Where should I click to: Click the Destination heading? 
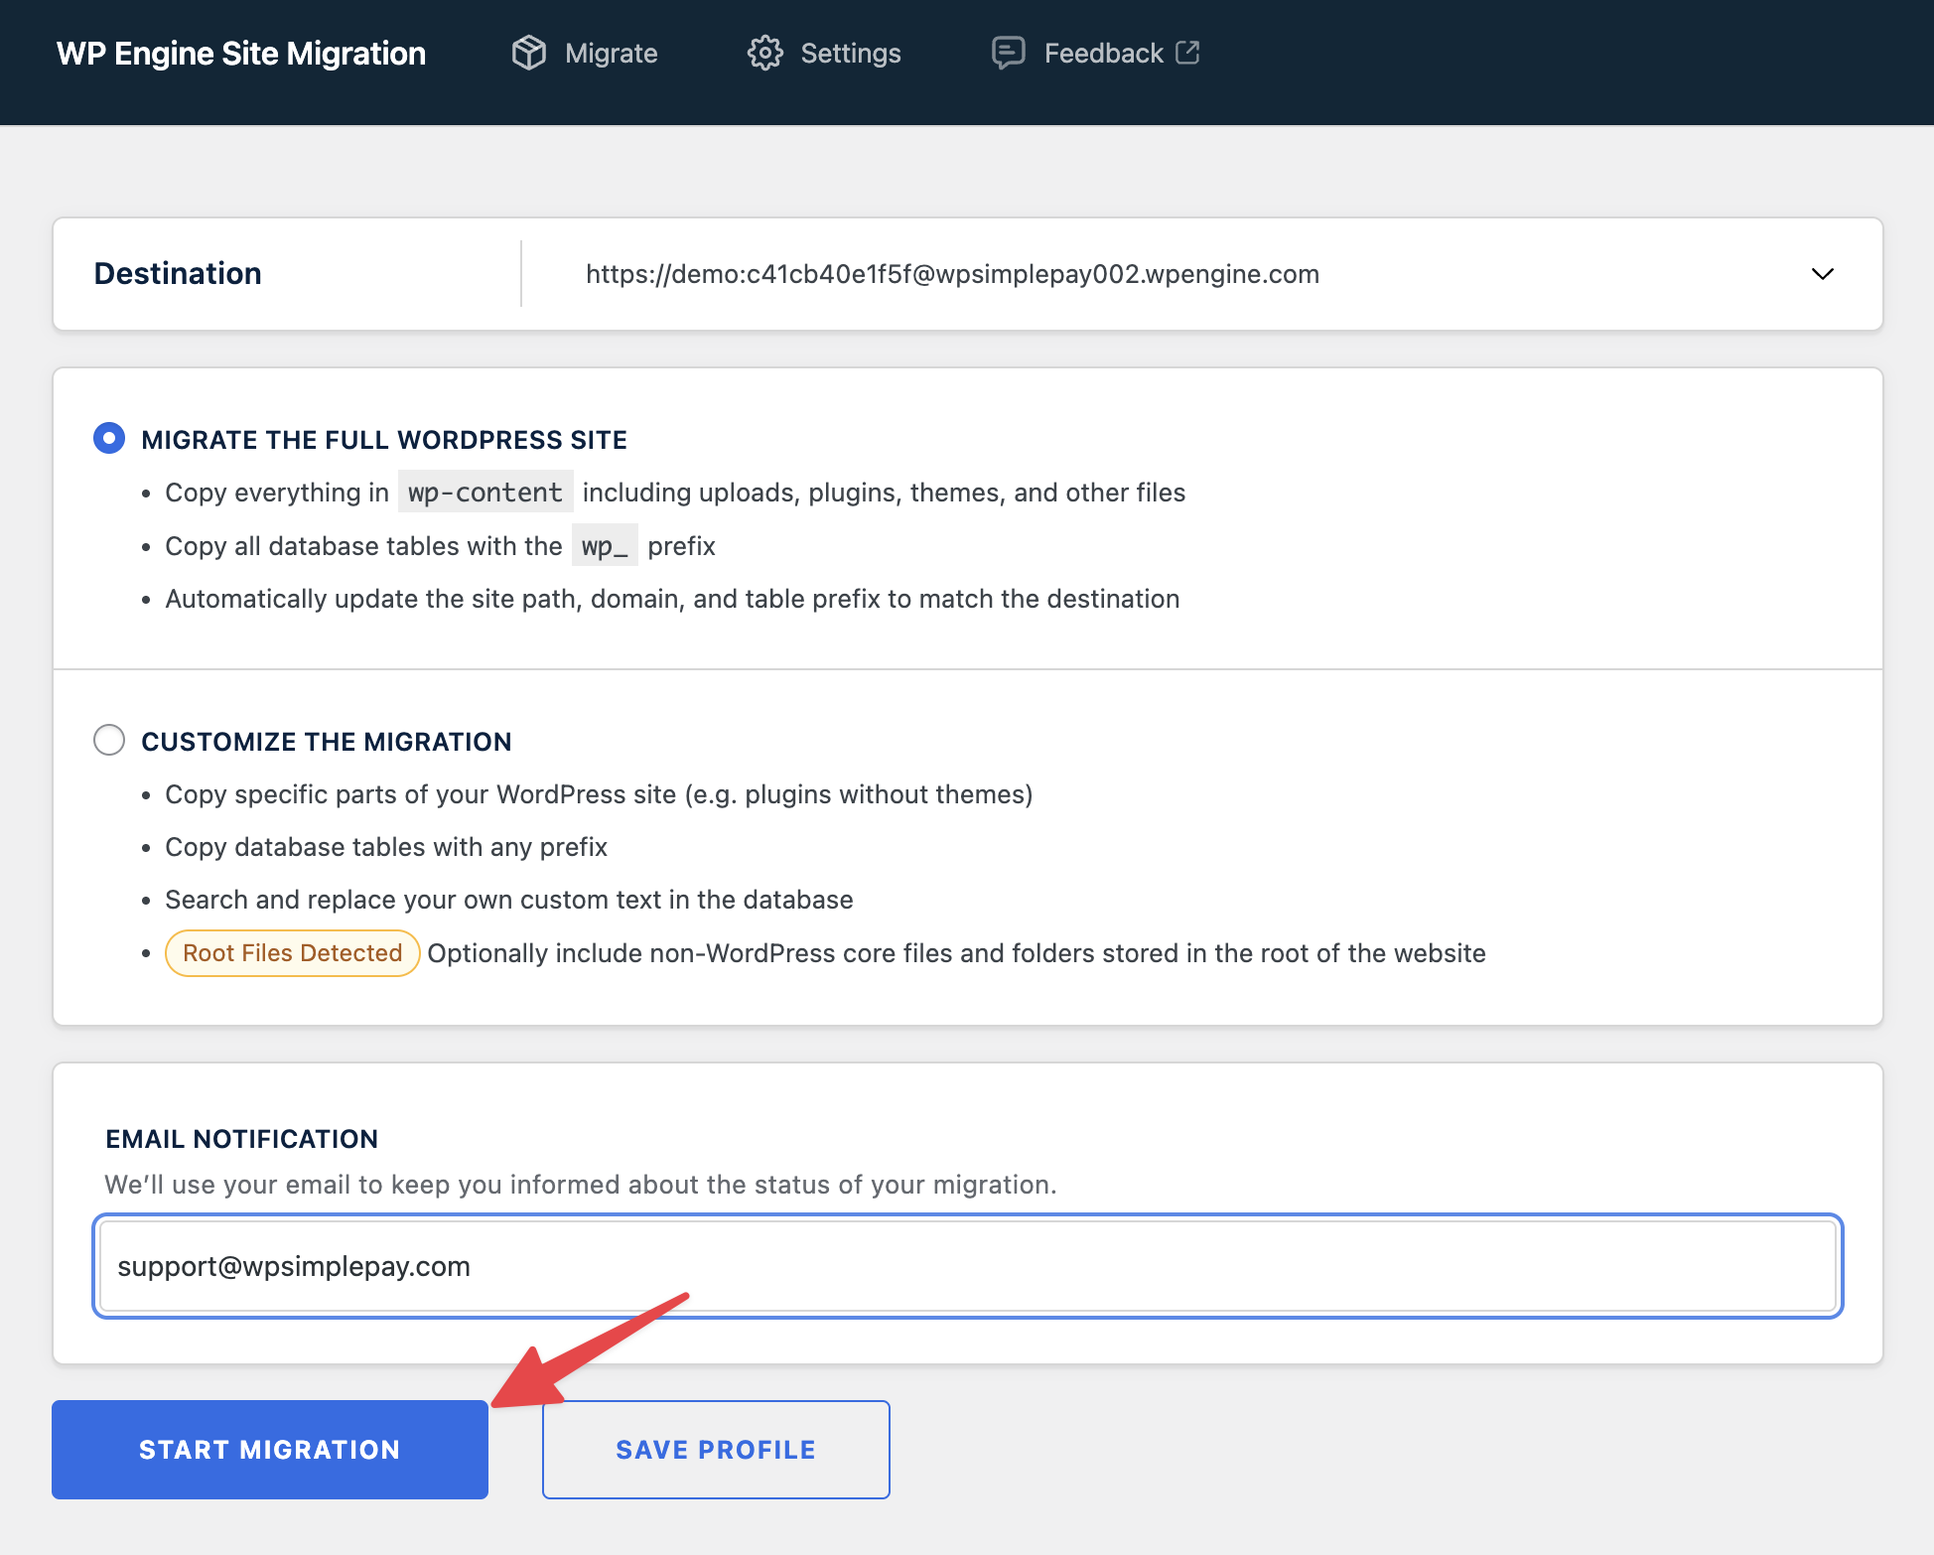point(178,274)
